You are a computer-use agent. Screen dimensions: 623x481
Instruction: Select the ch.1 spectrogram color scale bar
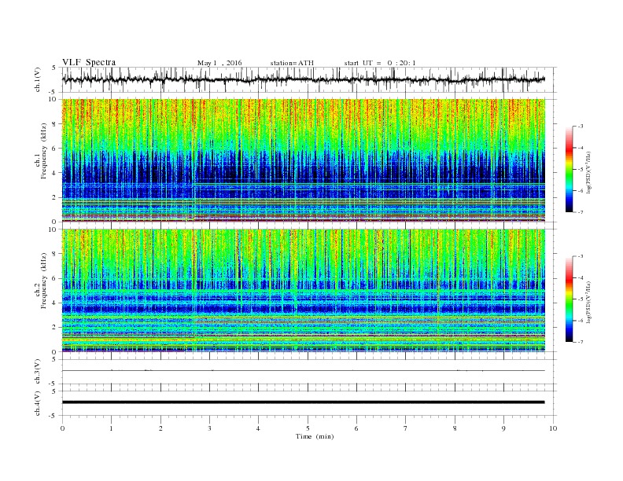[x=569, y=169]
